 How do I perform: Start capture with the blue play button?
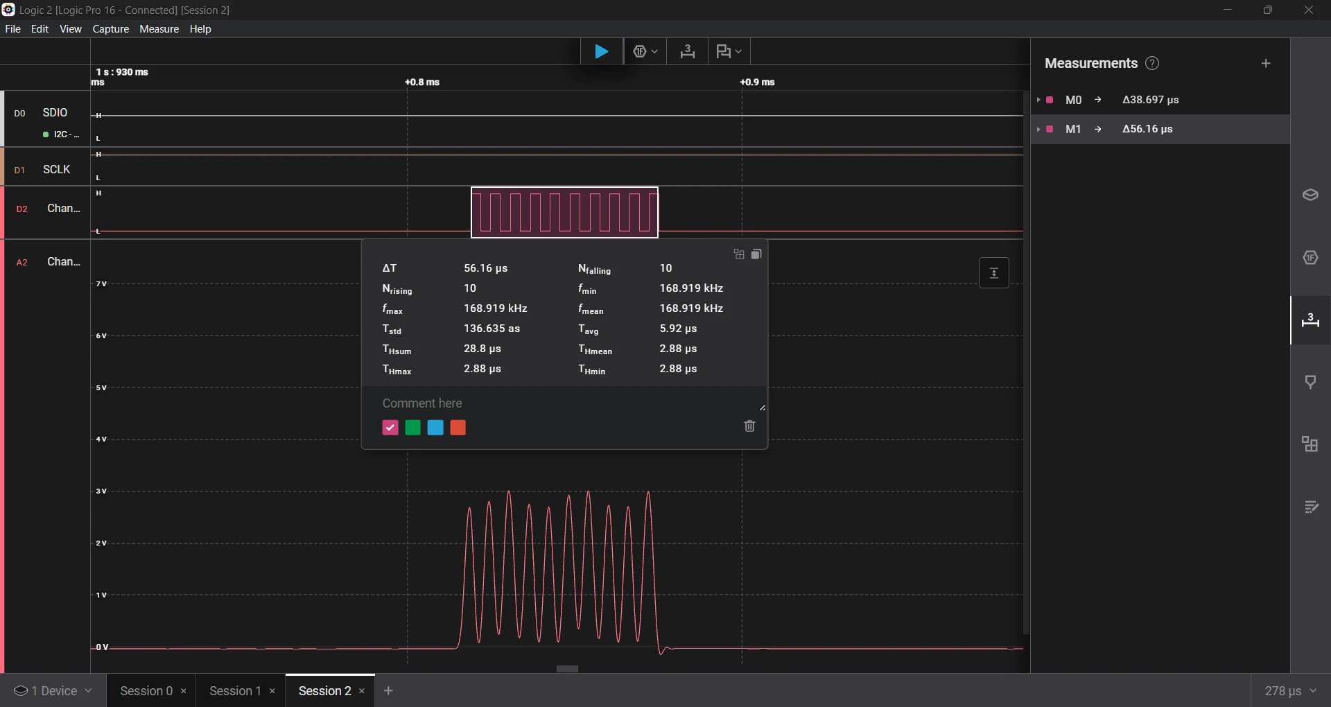point(601,52)
